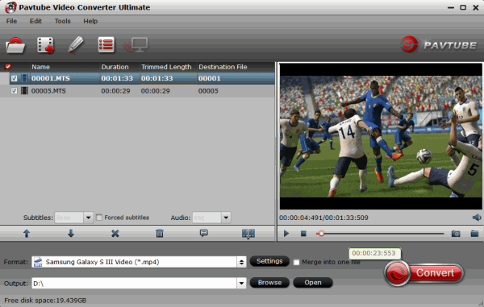Click the split video icon
484x307 pixels.
point(248,234)
